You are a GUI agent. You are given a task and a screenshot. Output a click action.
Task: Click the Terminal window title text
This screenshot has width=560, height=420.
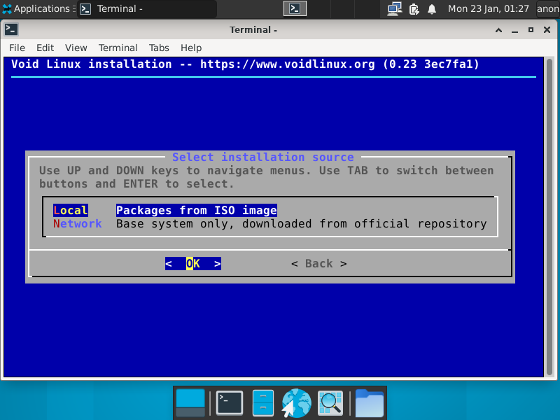click(x=253, y=29)
